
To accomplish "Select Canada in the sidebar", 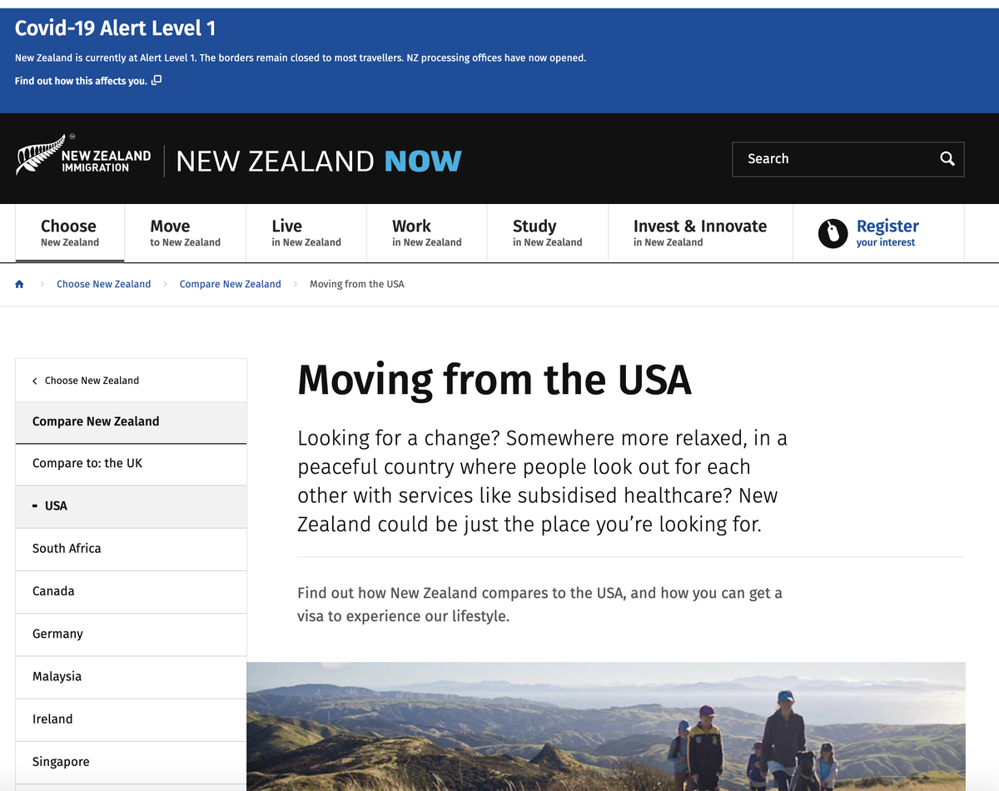I will pyautogui.click(x=131, y=591).
